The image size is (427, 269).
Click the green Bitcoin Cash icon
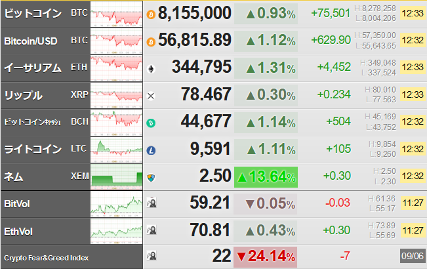point(151,123)
